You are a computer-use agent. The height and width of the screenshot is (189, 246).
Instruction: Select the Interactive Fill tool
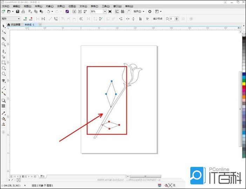[4, 119]
